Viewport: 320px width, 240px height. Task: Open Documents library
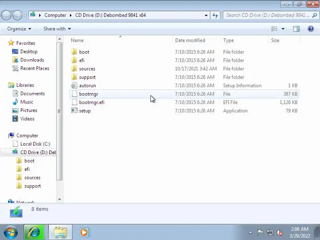click(x=32, y=94)
